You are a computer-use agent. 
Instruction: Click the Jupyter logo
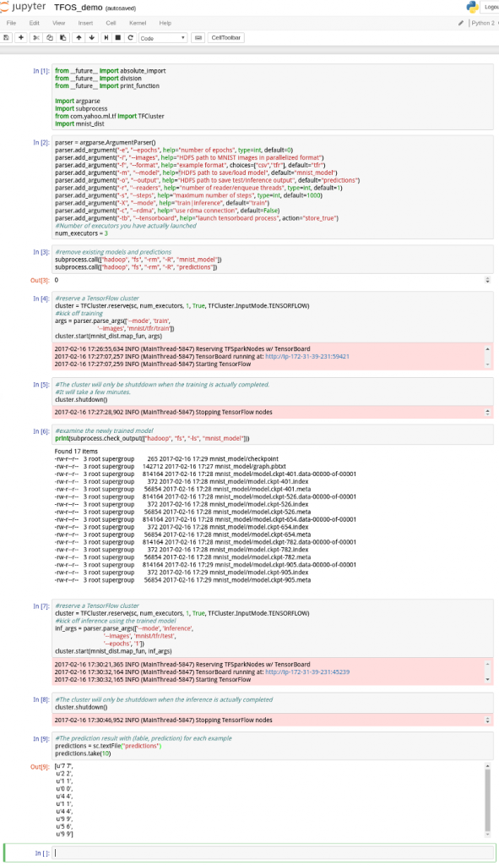coord(23,7)
